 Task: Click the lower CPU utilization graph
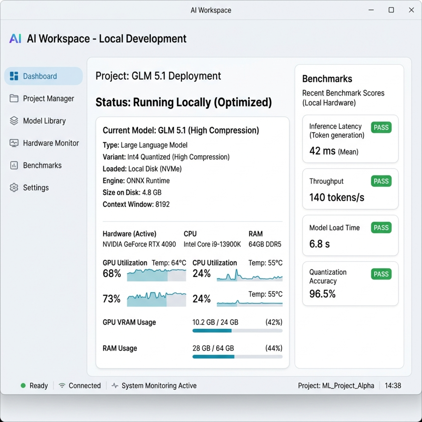250,303
